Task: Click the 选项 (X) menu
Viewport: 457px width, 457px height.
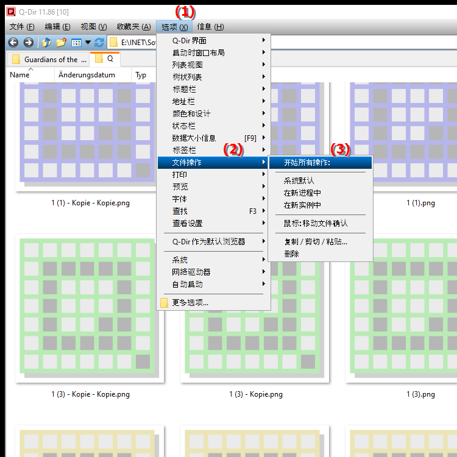Action: 174,27
